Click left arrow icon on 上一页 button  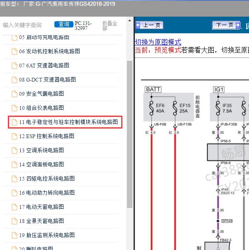pos(138,25)
